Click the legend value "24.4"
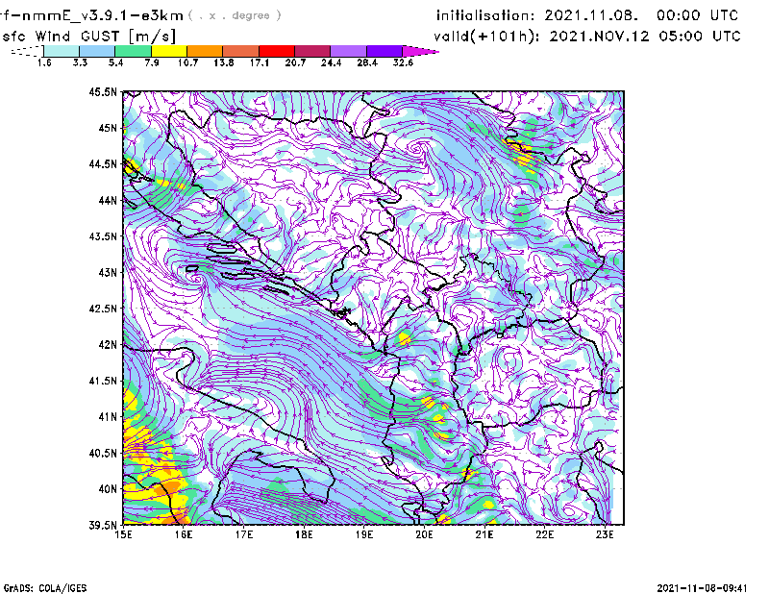The width and height of the screenshot is (769, 594). coord(331,62)
